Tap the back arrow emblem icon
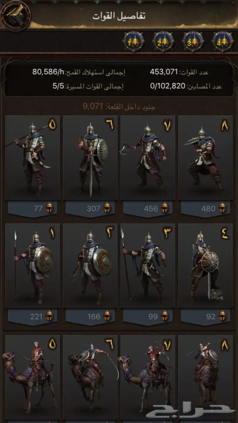 click(15, 15)
